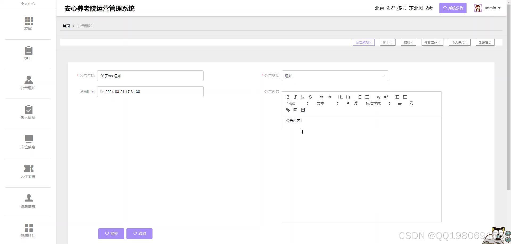Switch to the 系统首页 tab
The height and width of the screenshot is (244, 511).
click(x=485, y=42)
